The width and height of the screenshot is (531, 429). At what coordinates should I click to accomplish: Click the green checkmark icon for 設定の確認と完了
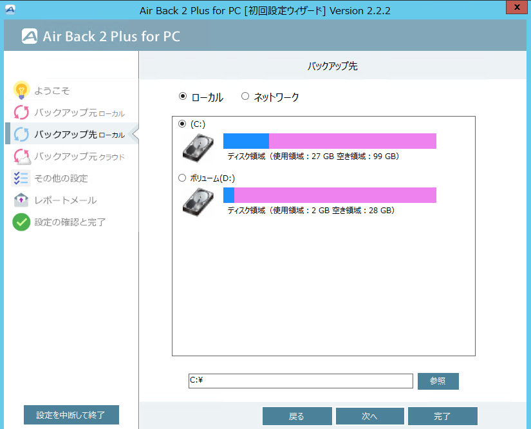21,222
